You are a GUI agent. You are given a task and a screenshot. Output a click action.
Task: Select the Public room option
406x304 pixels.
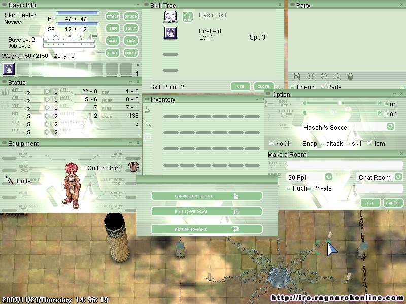pos(288,188)
